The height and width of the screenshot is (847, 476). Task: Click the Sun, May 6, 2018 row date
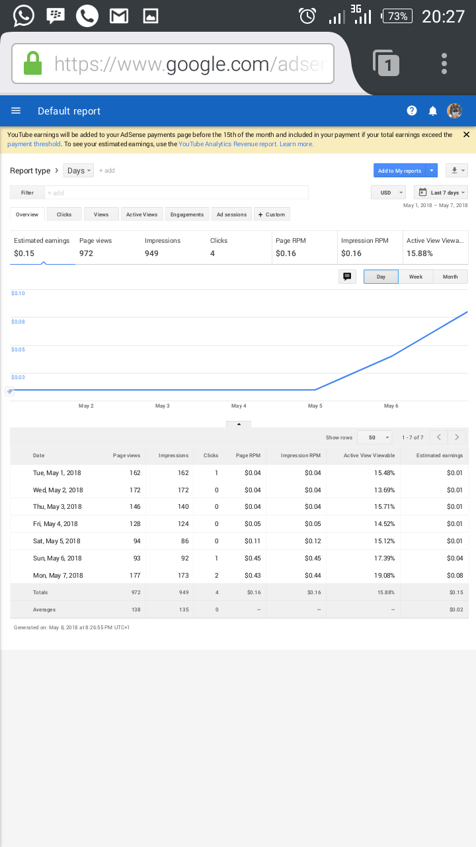tap(58, 558)
